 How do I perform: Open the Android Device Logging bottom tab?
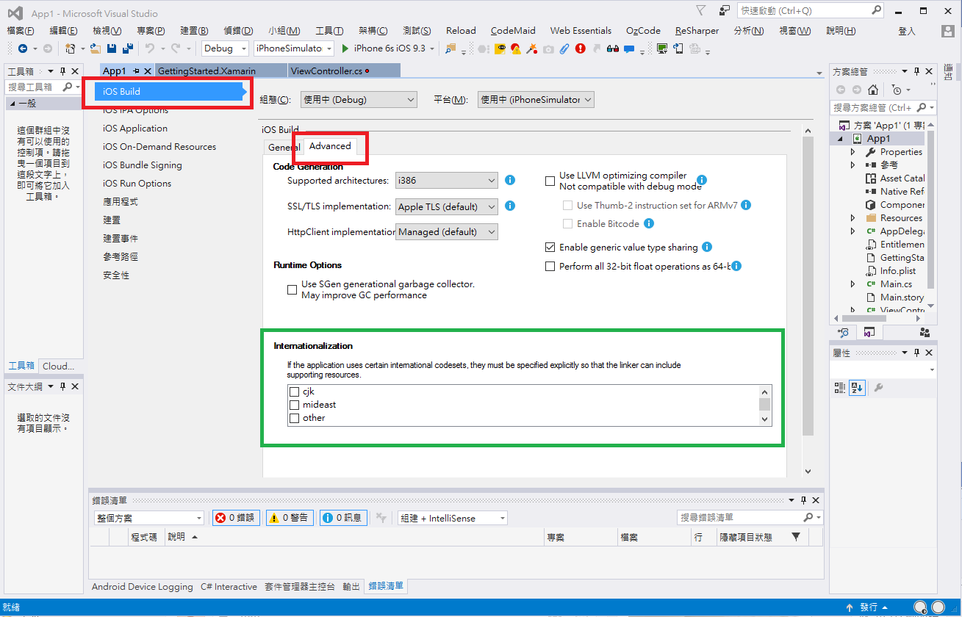[143, 587]
